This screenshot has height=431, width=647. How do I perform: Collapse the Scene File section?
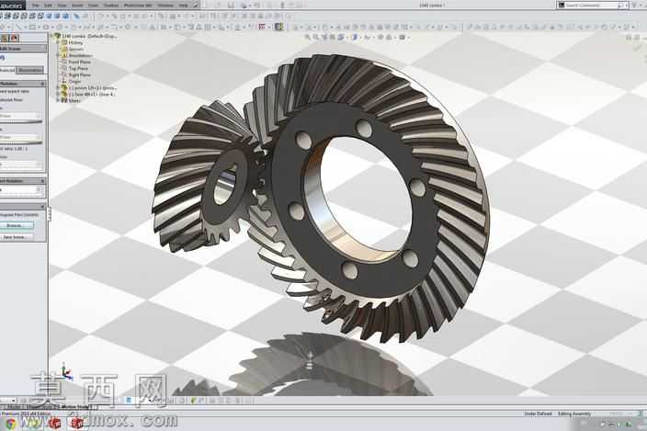click(42, 207)
